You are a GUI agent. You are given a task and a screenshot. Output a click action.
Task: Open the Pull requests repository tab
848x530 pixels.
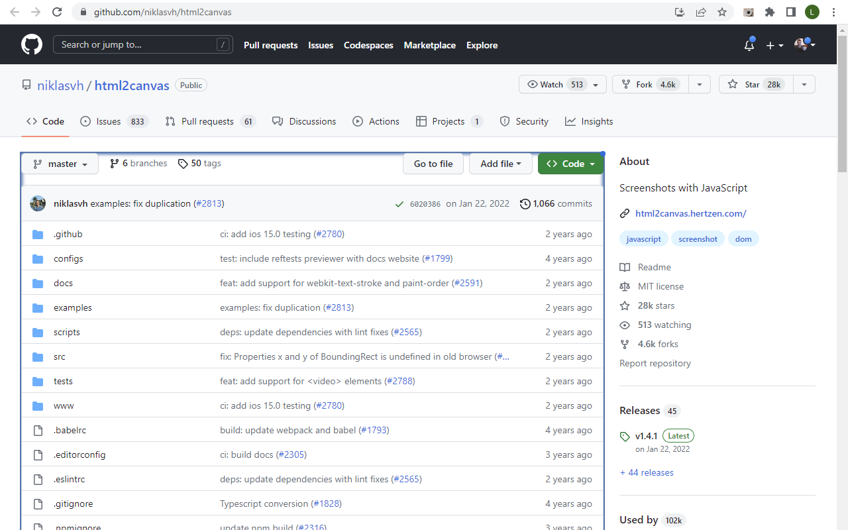coord(210,121)
